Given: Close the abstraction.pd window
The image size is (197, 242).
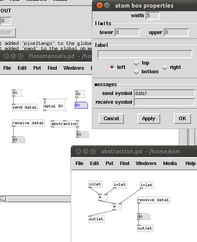Looking at the screenshot, I should point(78,151).
